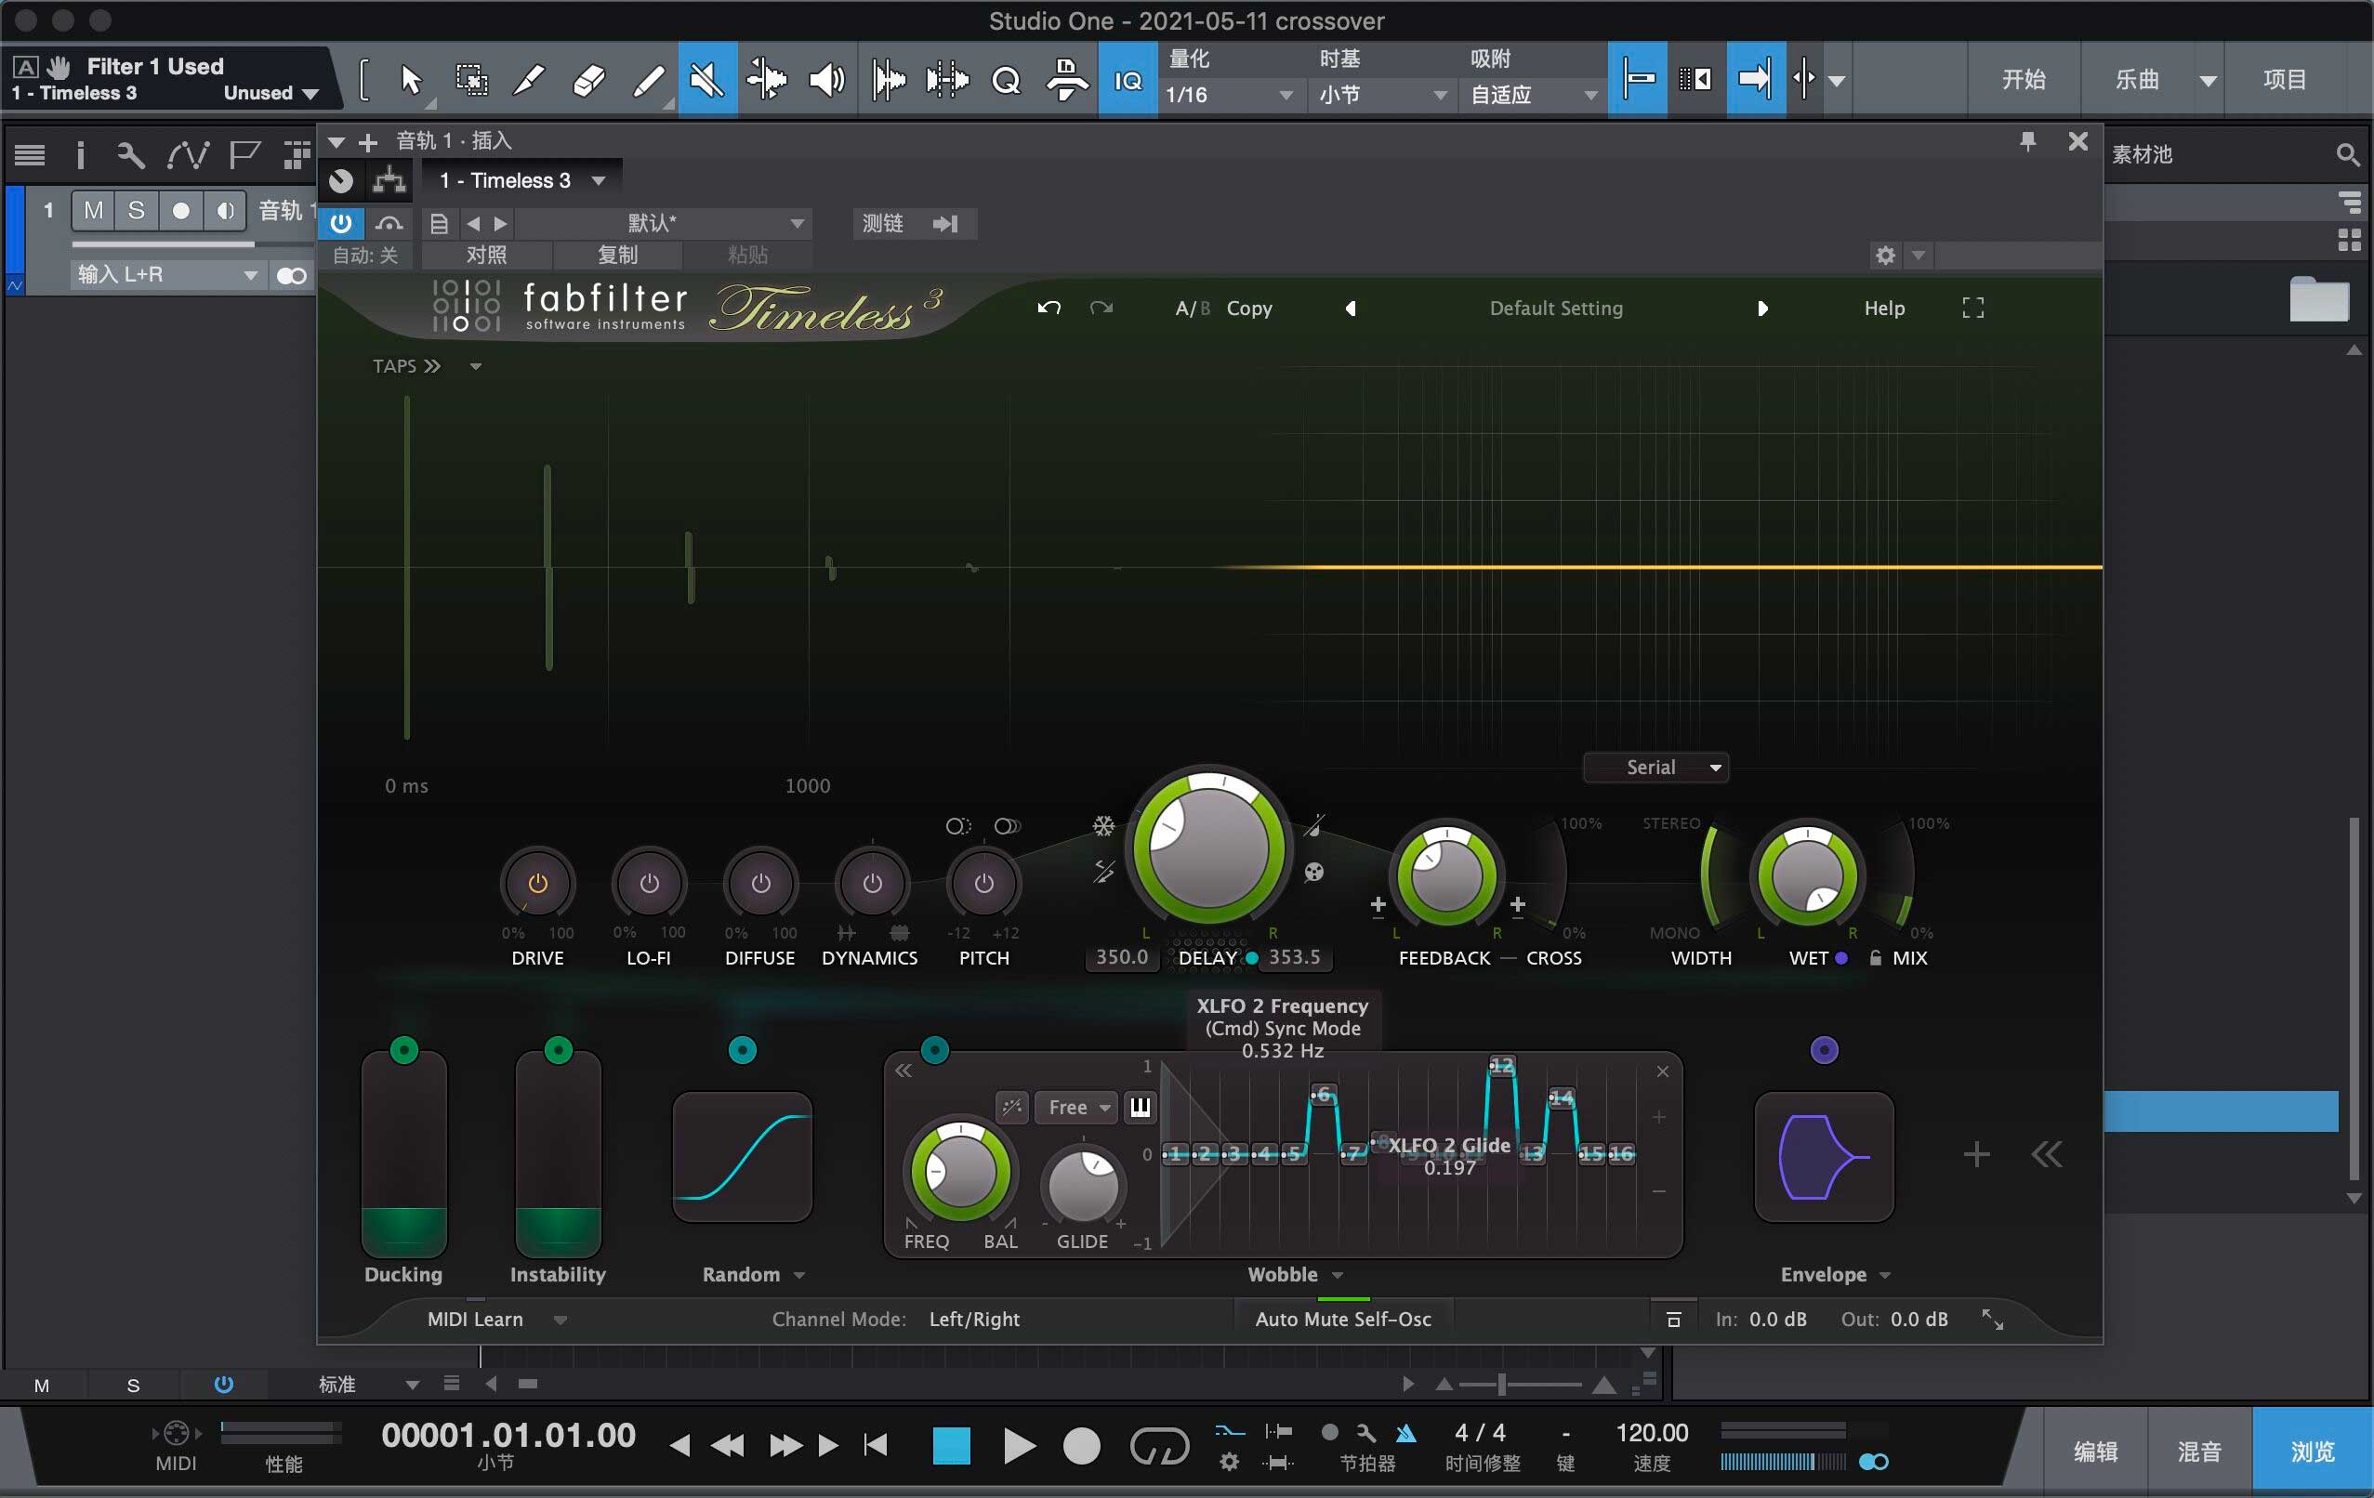Choose the Eraser tool

coord(588,79)
